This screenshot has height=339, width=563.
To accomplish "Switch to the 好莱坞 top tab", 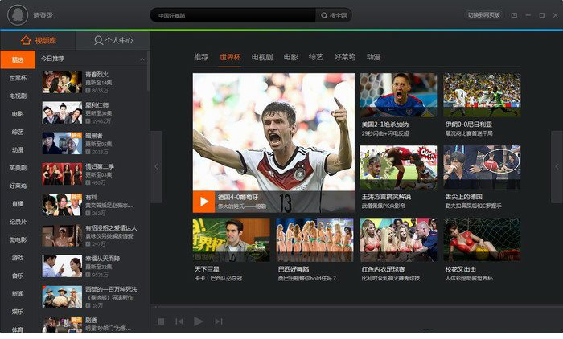I will (x=345, y=57).
